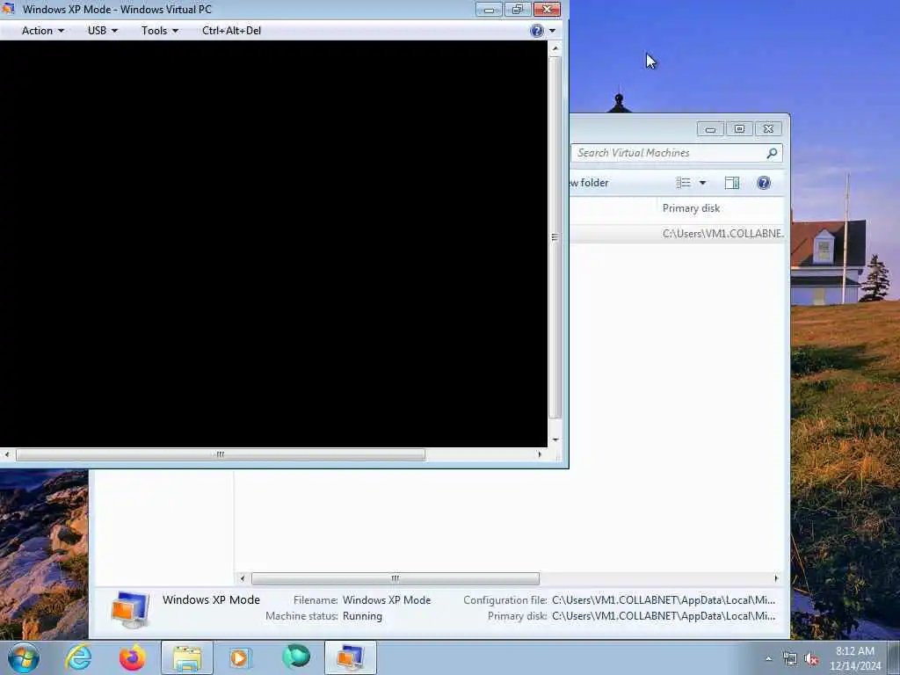Image resolution: width=900 pixels, height=675 pixels.
Task: Click the Windows XP Mode name in details pane
Action: click(x=211, y=599)
